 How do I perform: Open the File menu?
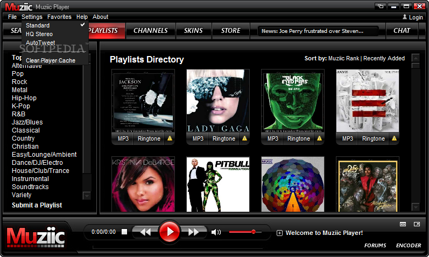tap(12, 17)
